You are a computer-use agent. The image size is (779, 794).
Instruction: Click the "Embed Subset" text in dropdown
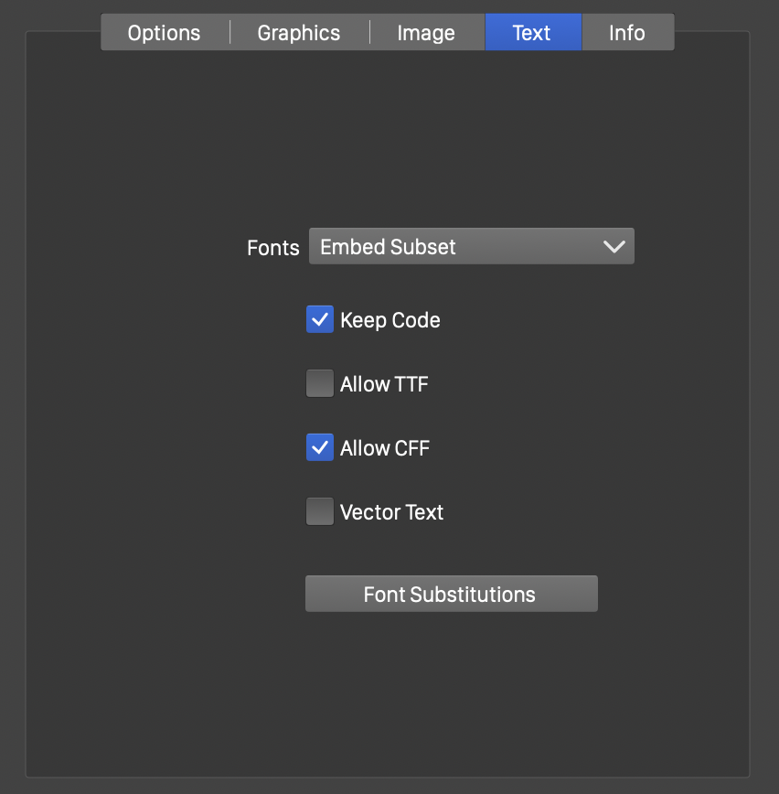click(x=389, y=247)
